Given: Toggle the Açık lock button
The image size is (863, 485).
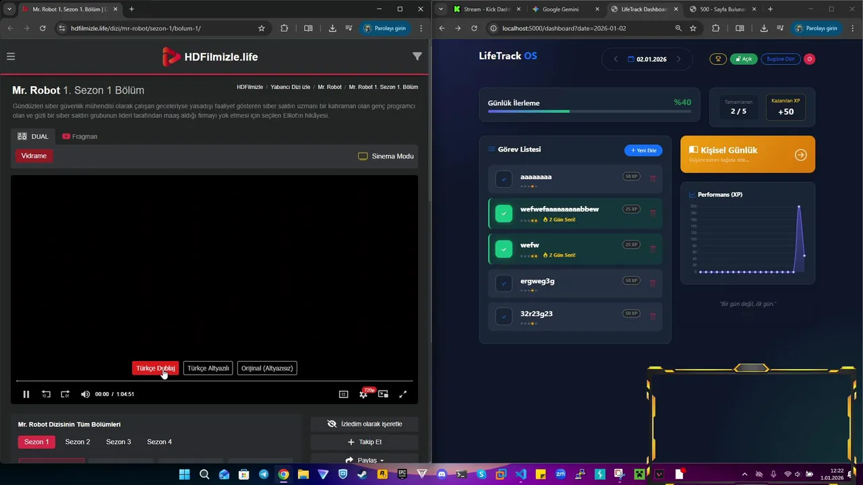Looking at the screenshot, I should click(x=744, y=59).
